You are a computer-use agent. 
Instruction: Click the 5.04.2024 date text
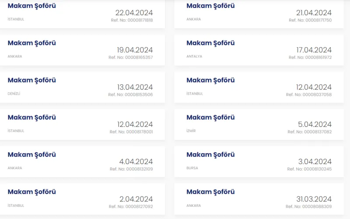click(x=315, y=124)
